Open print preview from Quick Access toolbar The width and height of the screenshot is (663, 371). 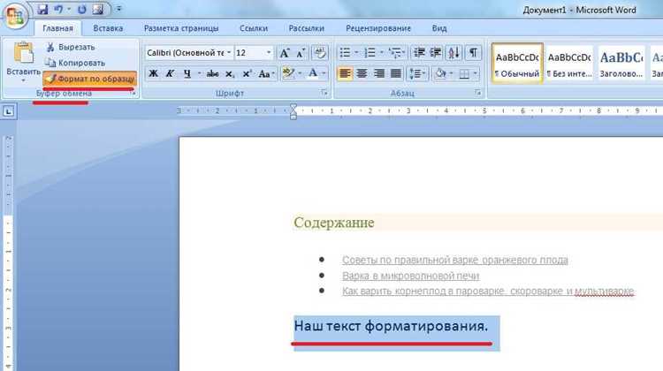click(x=97, y=9)
